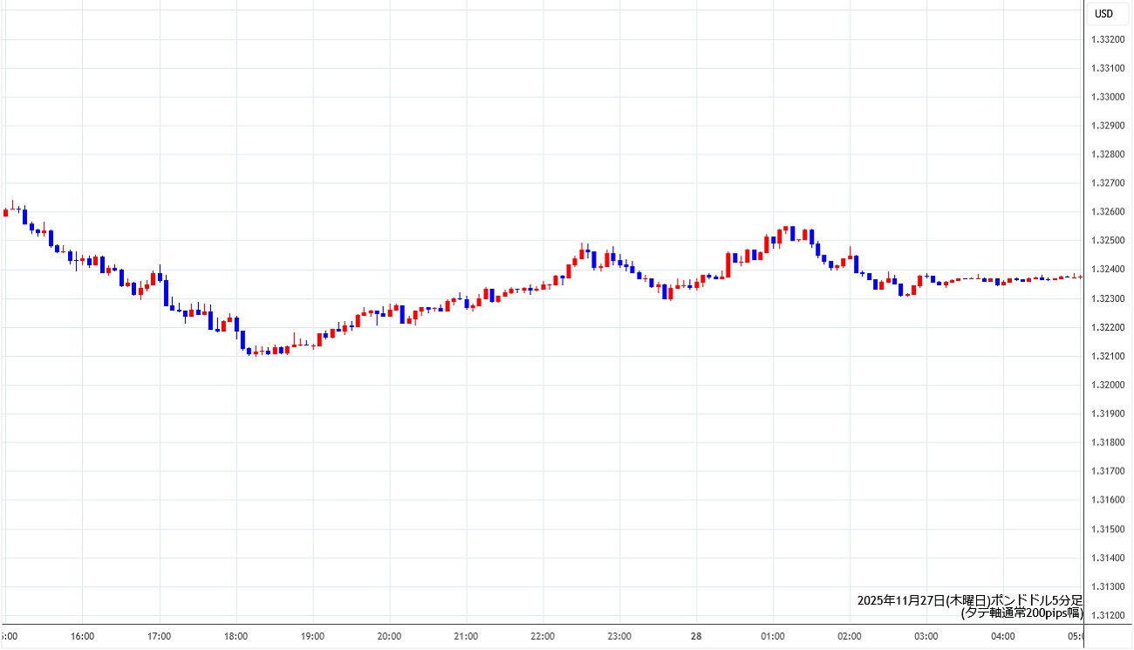Click the peak candle just after 01:00
Viewport: 1134px width, 650px height.
pos(786,229)
